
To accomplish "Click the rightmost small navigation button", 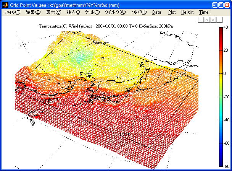I will click(x=219, y=19).
